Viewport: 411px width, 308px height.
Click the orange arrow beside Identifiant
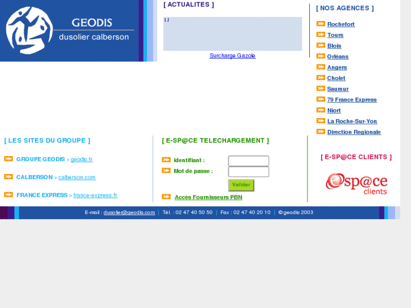[x=166, y=159]
